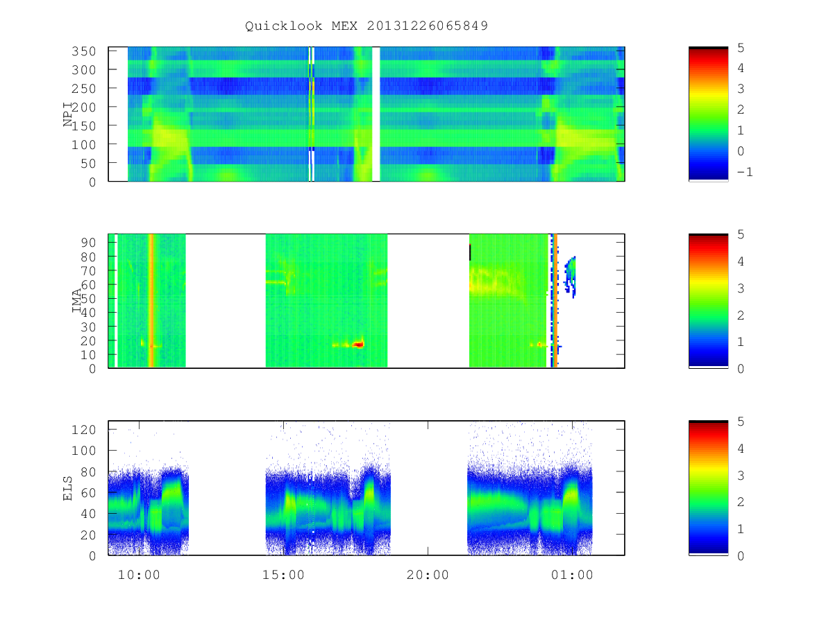This screenshot has width=833, height=624.
Task: Click the ELS colorbar scale
Action: [x=708, y=488]
